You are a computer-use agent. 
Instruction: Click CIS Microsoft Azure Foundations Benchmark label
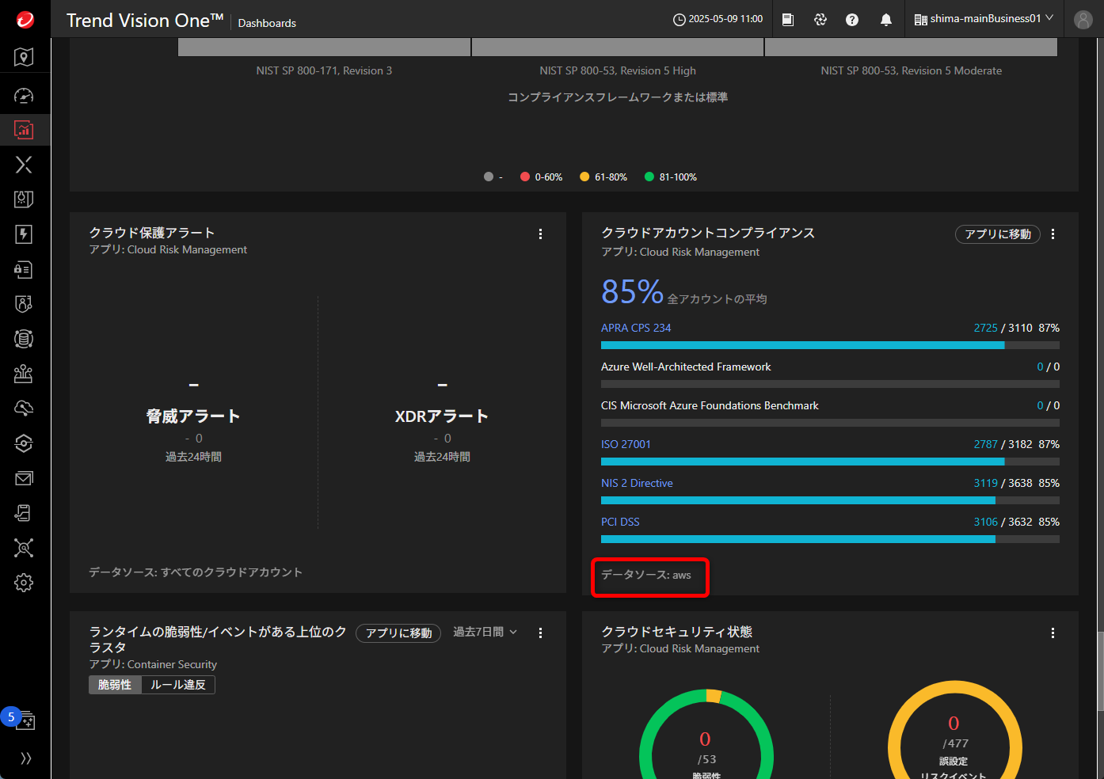(710, 405)
